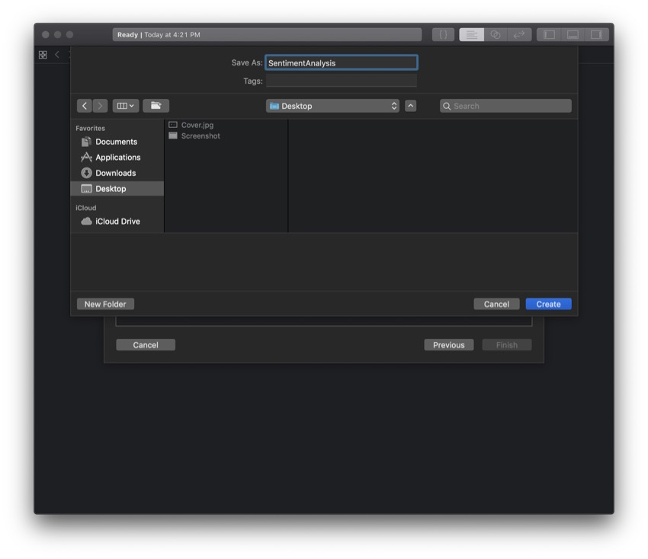Screen dimensions: 648x559
Task: Click the Tags input field
Action: (342, 81)
